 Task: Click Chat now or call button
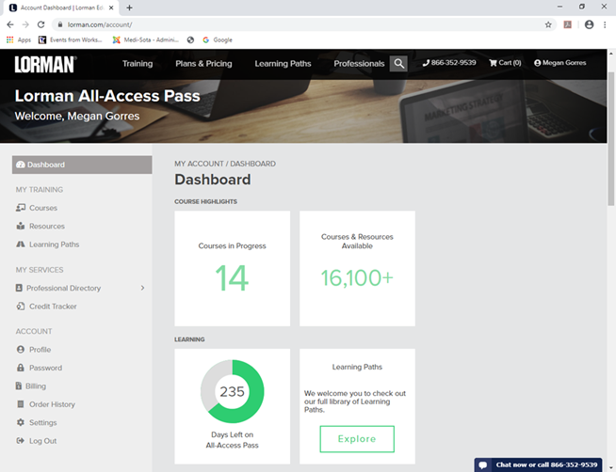pyautogui.click(x=538, y=464)
